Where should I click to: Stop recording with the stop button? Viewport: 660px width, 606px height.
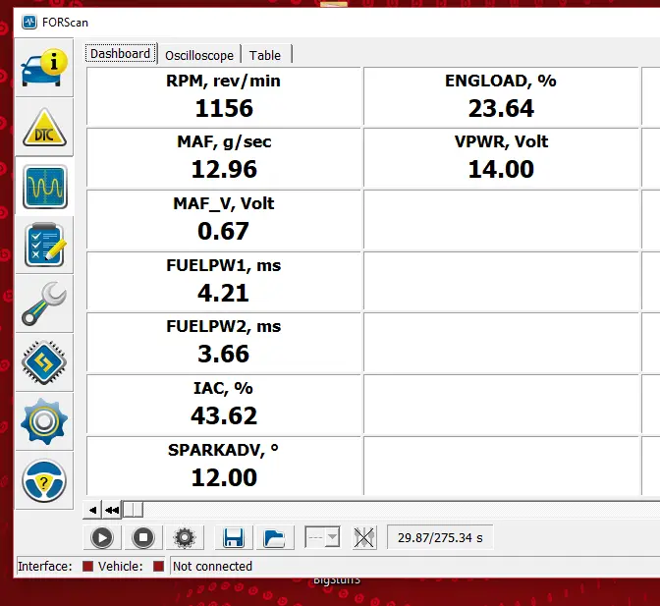coord(143,537)
